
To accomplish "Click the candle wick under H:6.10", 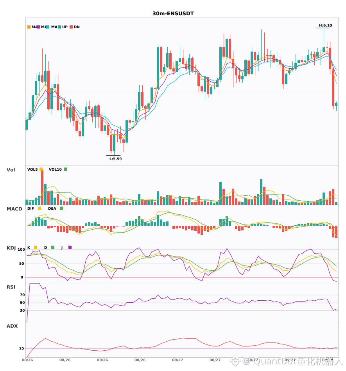I will (x=324, y=38).
